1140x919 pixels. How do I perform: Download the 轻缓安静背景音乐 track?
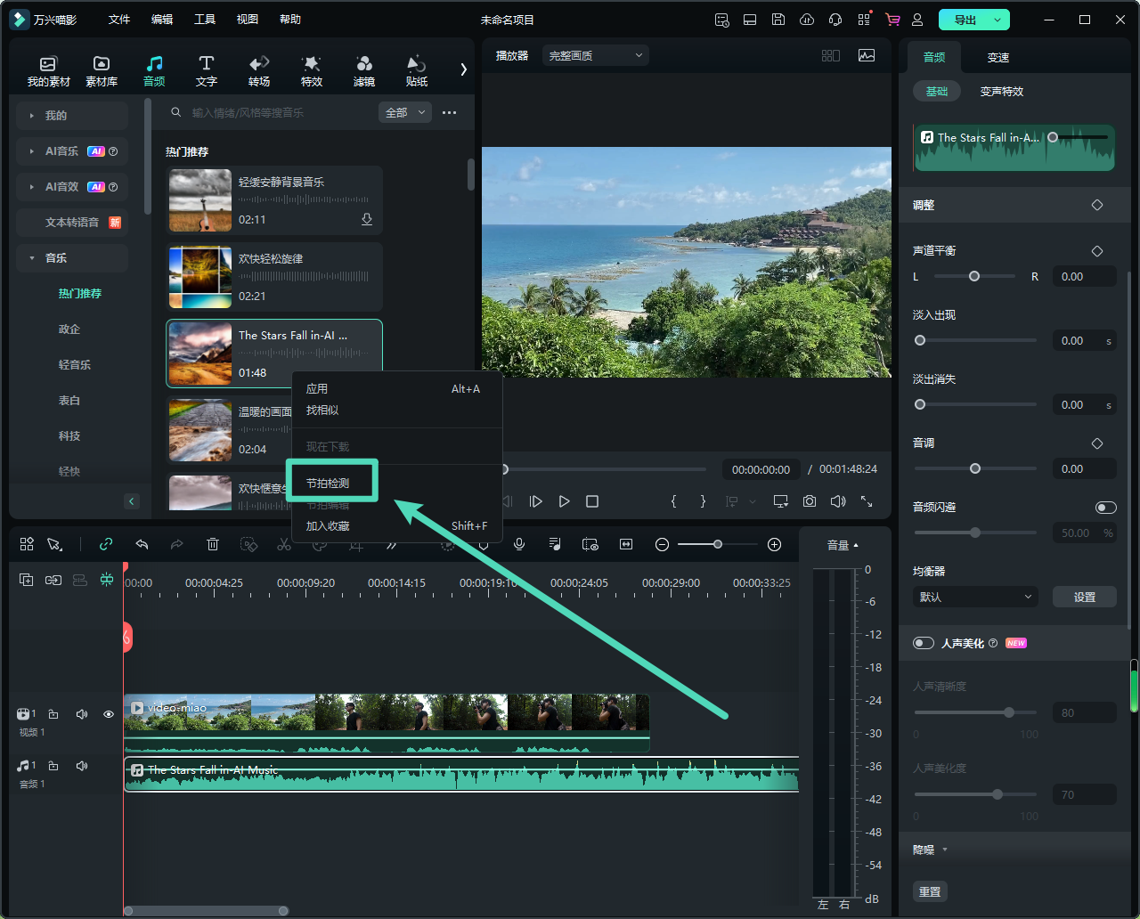366,219
